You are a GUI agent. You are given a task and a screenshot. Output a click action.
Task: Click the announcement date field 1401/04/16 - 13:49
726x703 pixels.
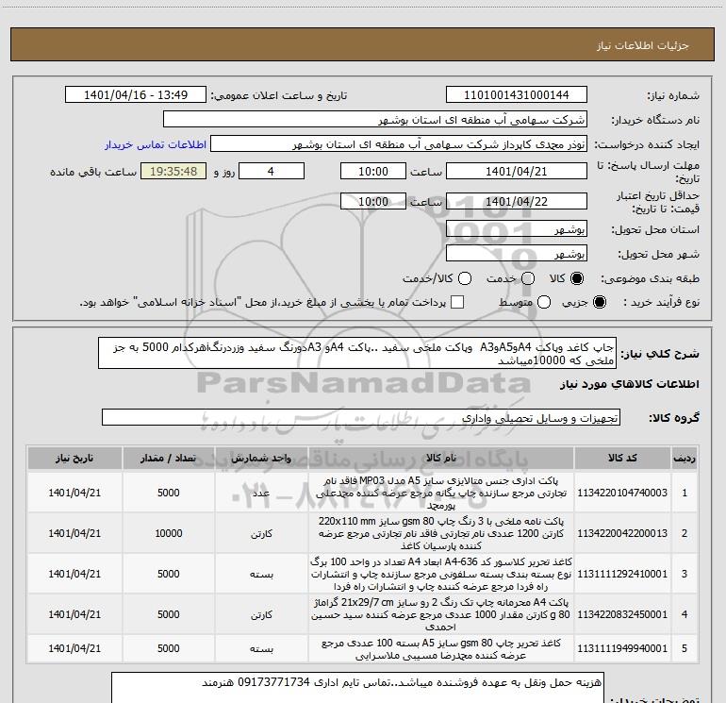click(x=136, y=95)
